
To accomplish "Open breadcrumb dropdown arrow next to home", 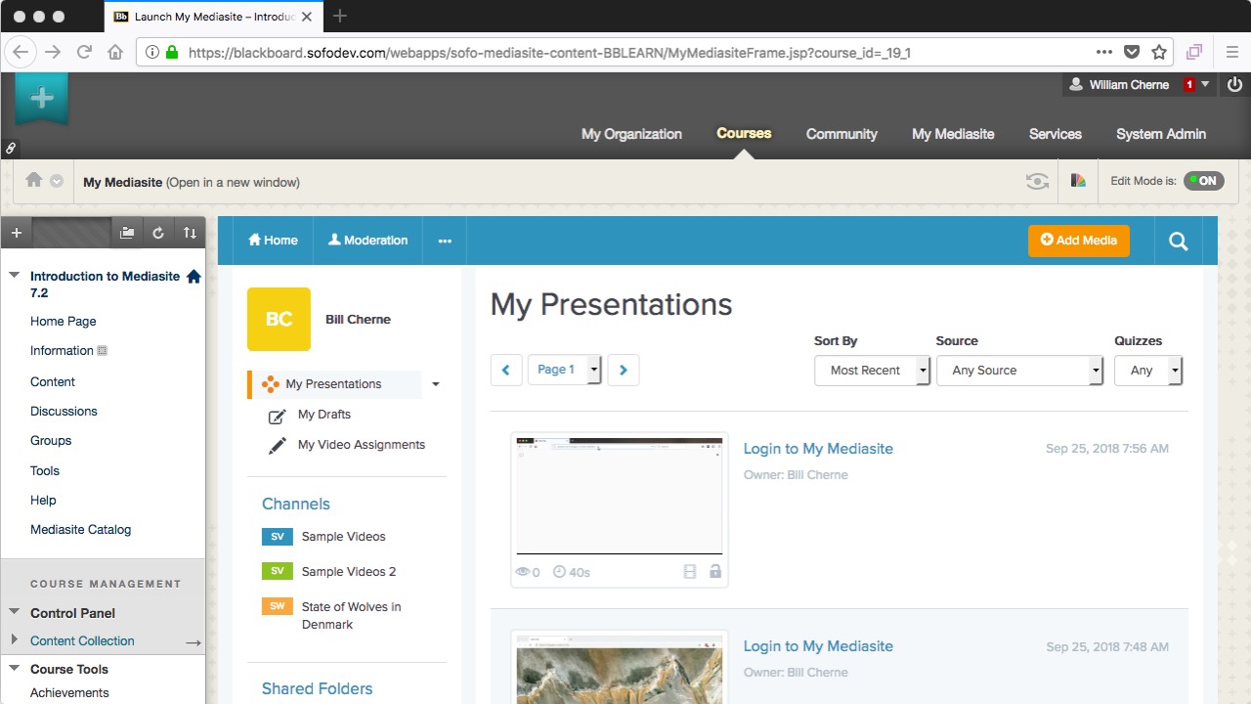I will [x=57, y=181].
